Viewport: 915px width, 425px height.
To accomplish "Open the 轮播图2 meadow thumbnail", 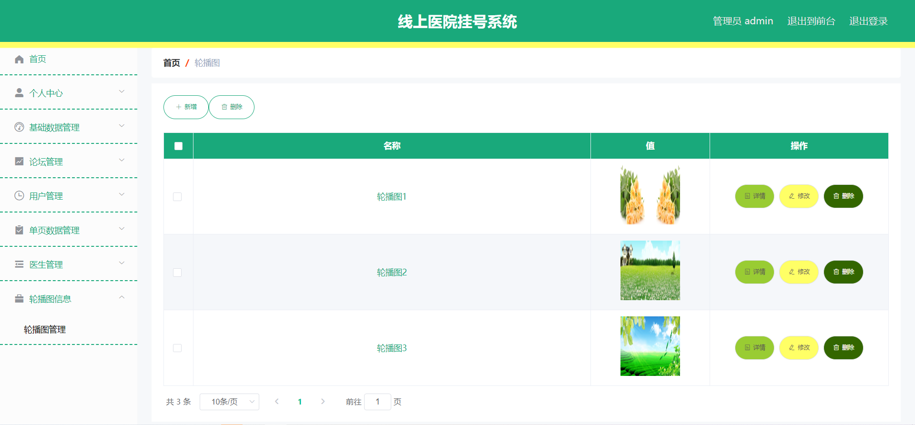I will click(x=650, y=270).
